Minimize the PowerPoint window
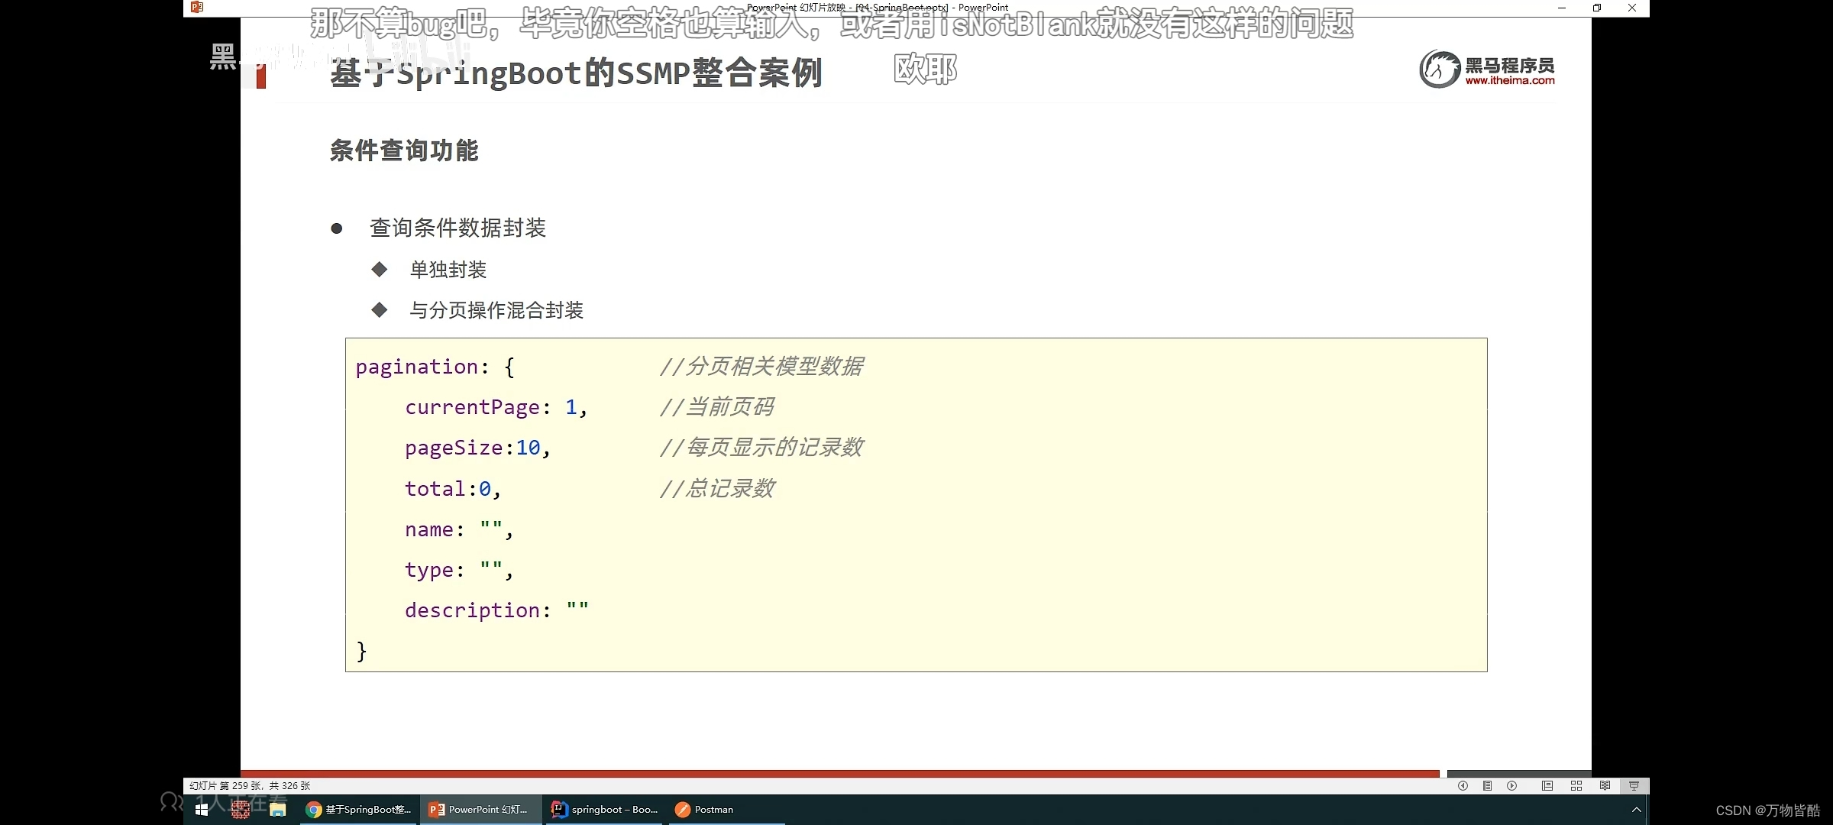The height and width of the screenshot is (825, 1833). point(1562,8)
